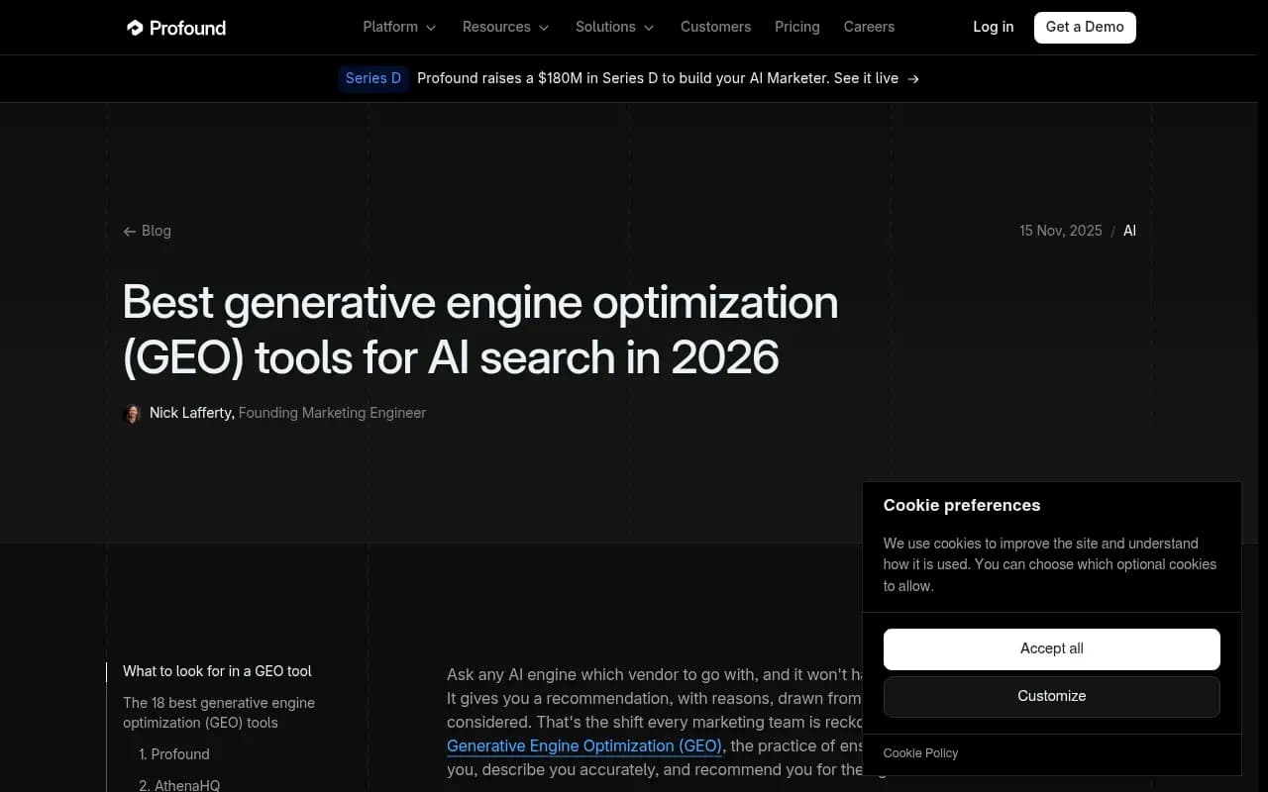This screenshot has width=1268, height=792.
Task: Click the Log in link
Action: 993,27
